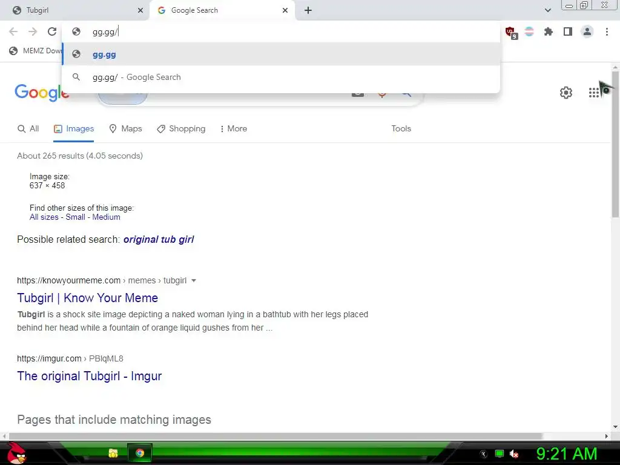Viewport: 620px width, 465px height.
Task: Expand the More search options menu
Action: coord(233,128)
